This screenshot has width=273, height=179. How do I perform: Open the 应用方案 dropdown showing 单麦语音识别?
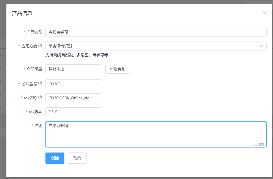[156, 46]
